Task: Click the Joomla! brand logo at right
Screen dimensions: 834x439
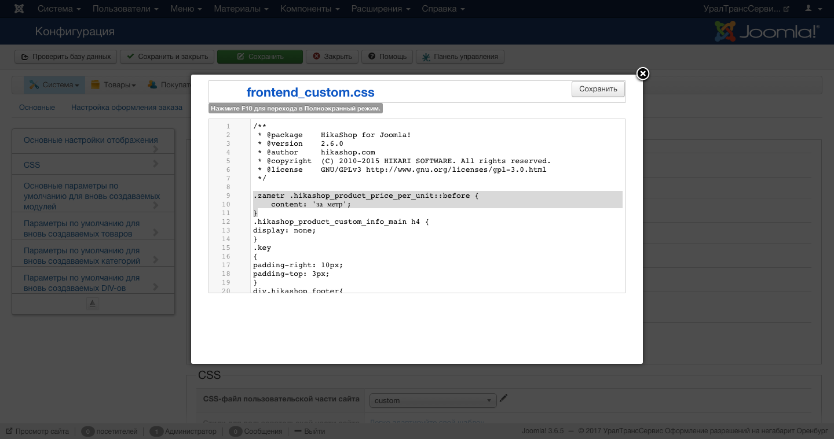Action: point(767,31)
